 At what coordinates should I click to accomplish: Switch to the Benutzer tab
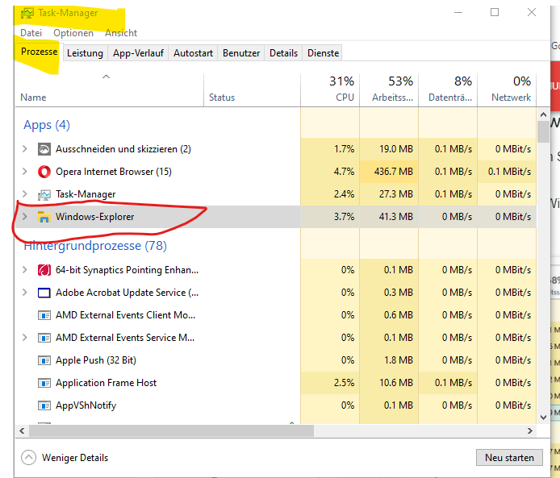pos(241,53)
